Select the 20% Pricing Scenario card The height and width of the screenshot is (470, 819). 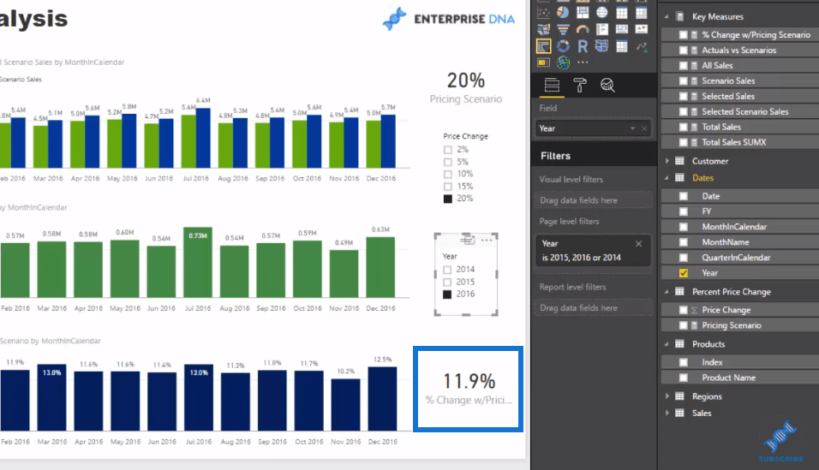(466, 87)
